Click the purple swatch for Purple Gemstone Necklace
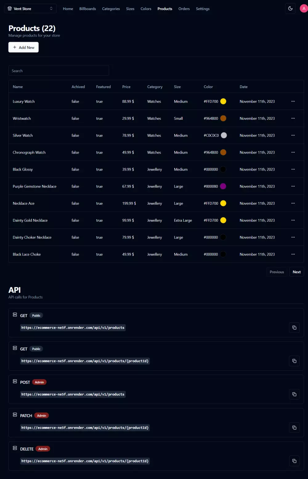Image resolution: width=308 pixels, height=479 pixels. point(223,186)
